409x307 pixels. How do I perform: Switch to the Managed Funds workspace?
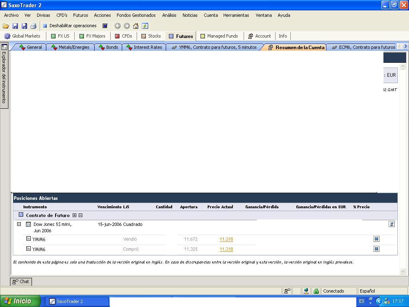click(219, 36)
